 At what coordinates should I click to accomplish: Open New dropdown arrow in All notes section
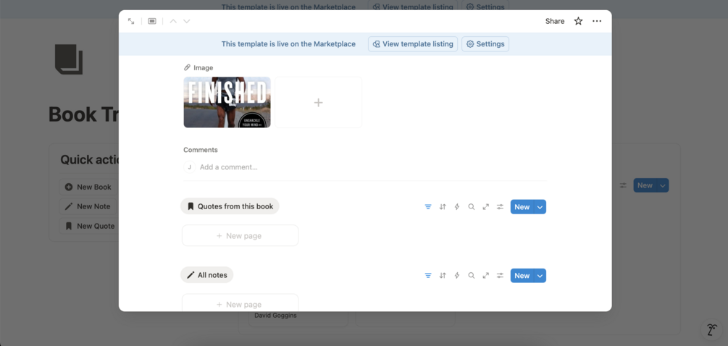click(540, 276)
